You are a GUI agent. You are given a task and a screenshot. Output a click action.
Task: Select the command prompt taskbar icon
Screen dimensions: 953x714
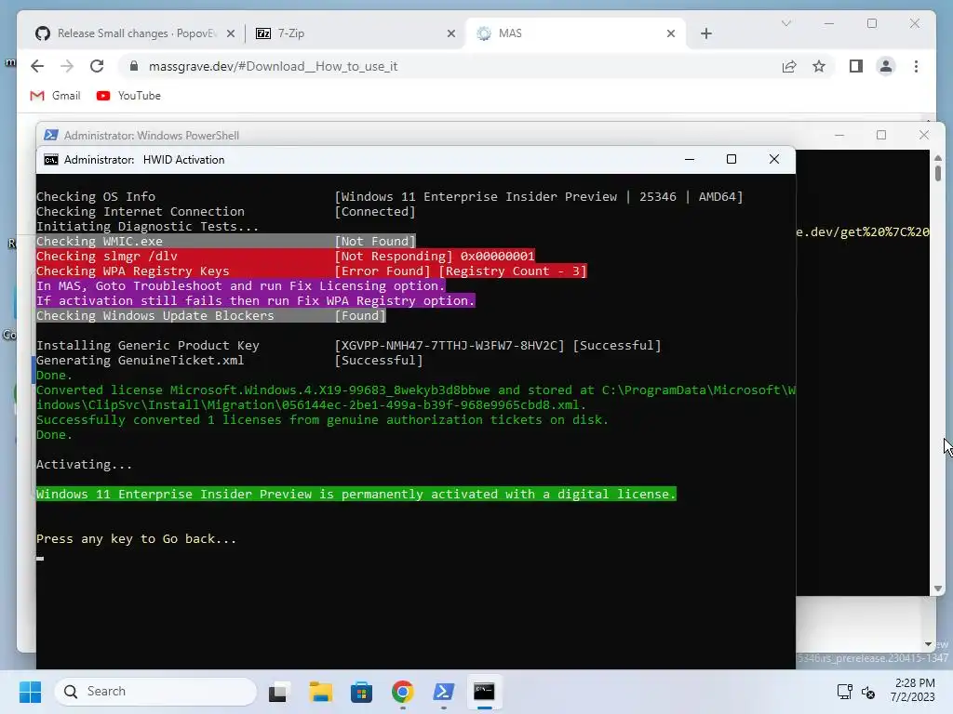[484, 692]
